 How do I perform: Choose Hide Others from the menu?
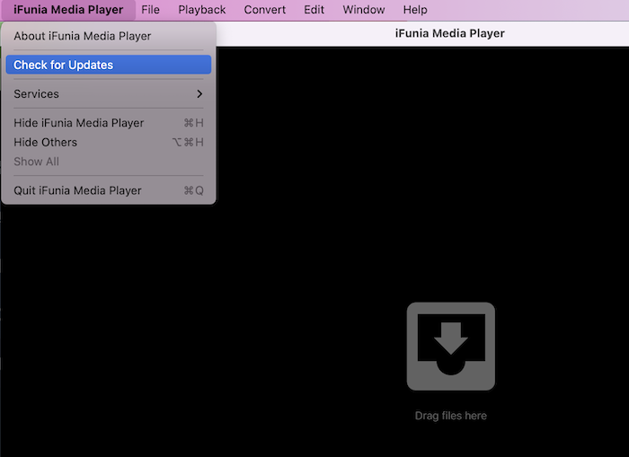tap(46, 142)
